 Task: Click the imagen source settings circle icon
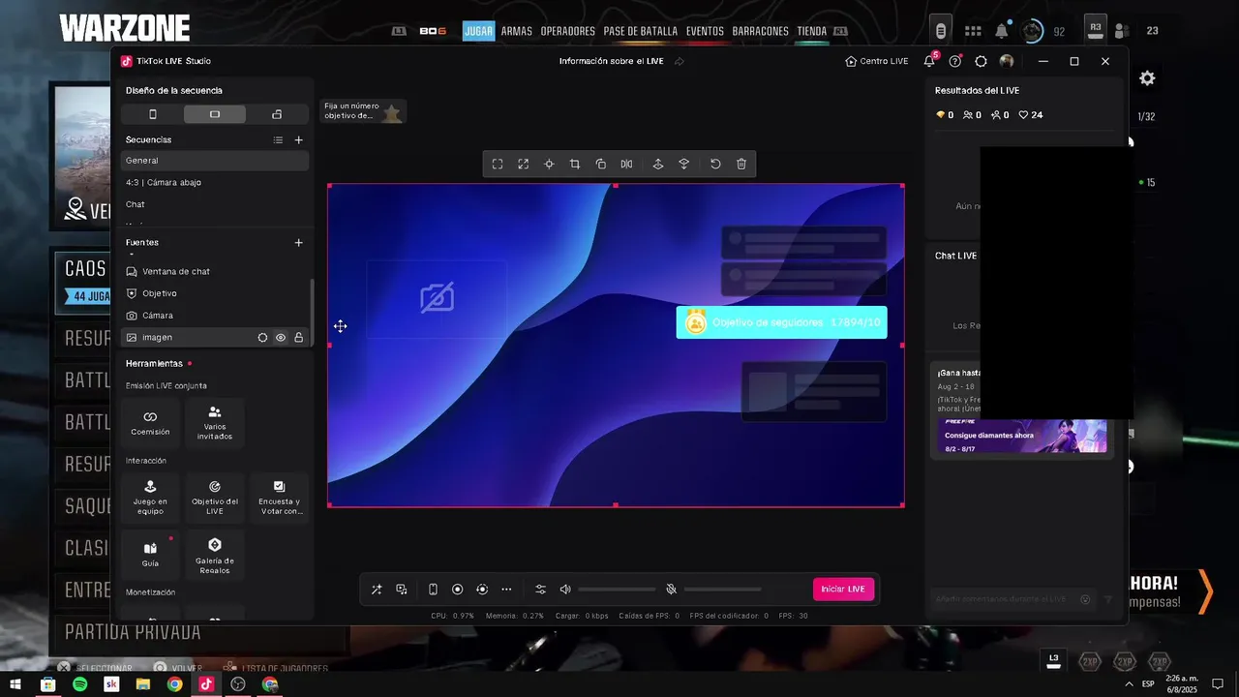click(262, 338)
